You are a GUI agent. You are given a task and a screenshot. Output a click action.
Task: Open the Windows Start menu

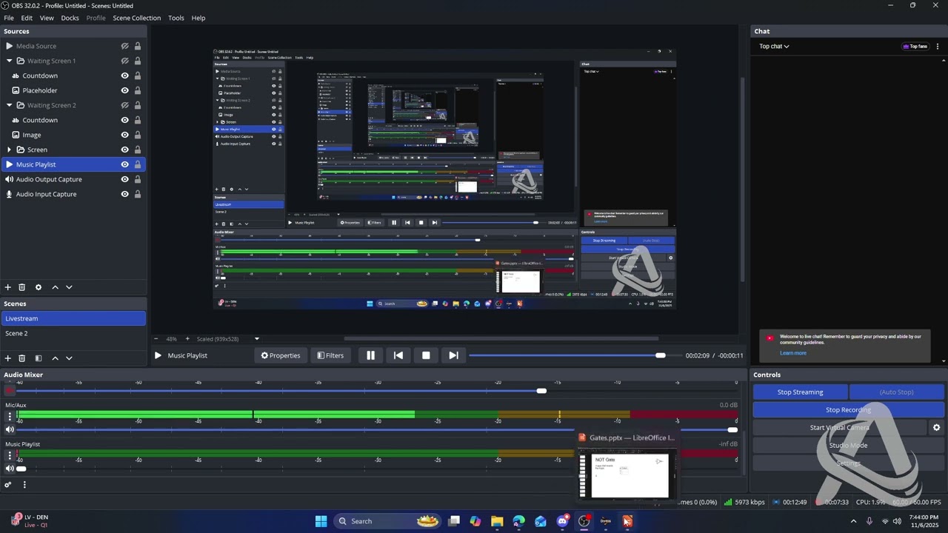point(321,521)
